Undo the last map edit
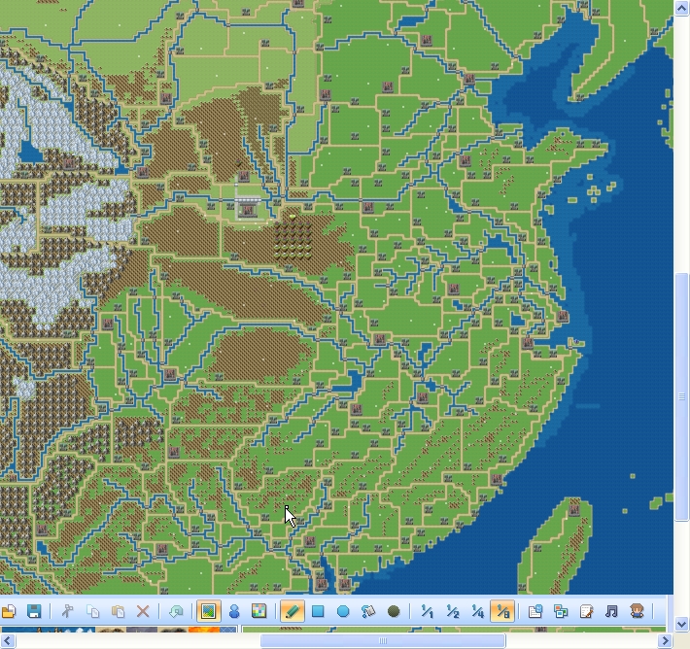This screenshot has width=690, height=649. [x=176, y=611]
